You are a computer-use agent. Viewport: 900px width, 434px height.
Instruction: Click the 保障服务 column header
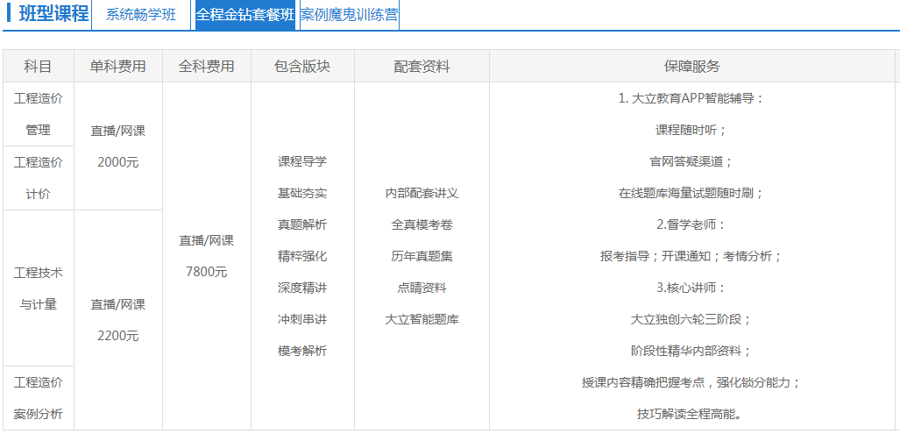pos(691,66)
